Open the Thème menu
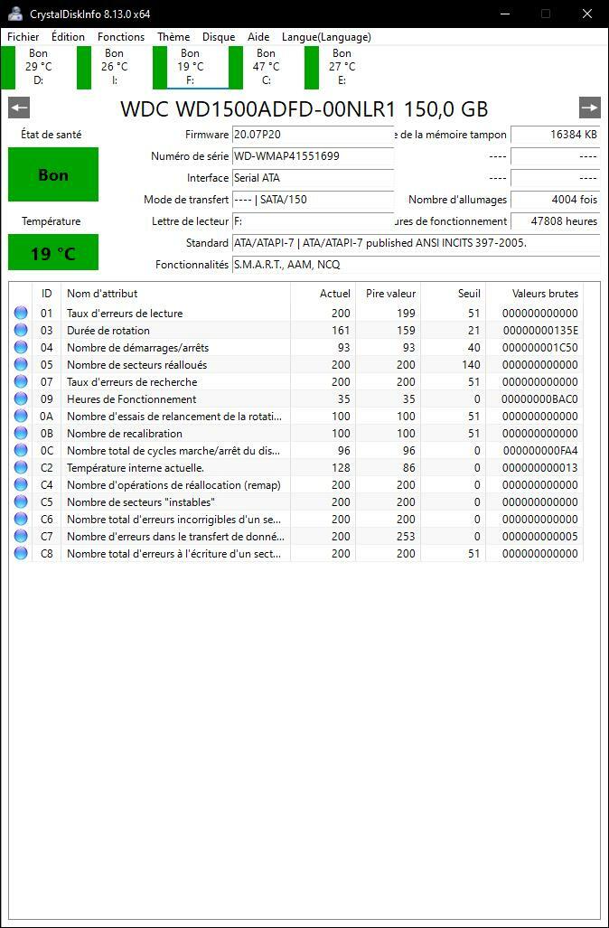609x928 pixels. (173, 37)
